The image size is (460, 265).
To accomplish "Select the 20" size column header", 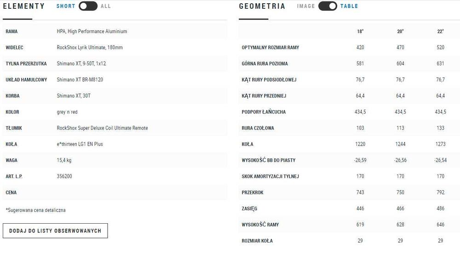I will click(x=400, y=31).
